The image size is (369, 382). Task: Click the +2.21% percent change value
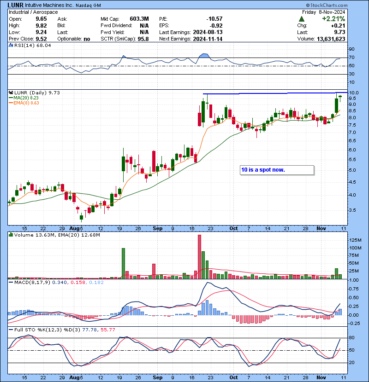(333, 19)
